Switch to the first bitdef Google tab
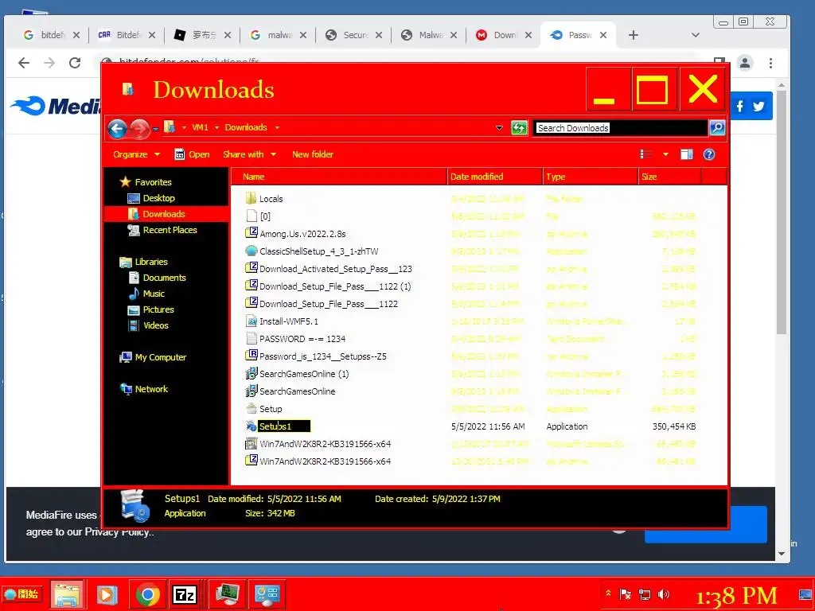Image resolution: width=815 pixels, height=611 pixels. pos(51,35)
